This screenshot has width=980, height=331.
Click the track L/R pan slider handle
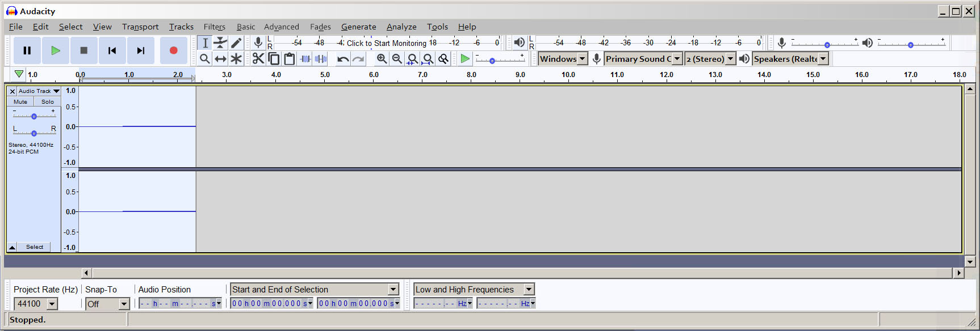(34, 133)
